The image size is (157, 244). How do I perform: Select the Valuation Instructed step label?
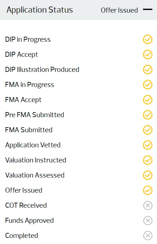36,160
